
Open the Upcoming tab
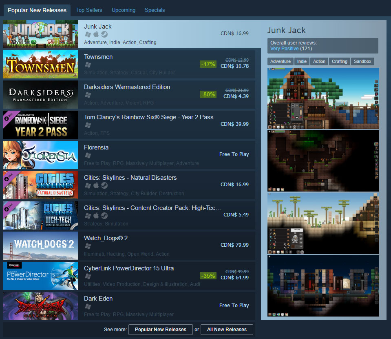(124, 10)
